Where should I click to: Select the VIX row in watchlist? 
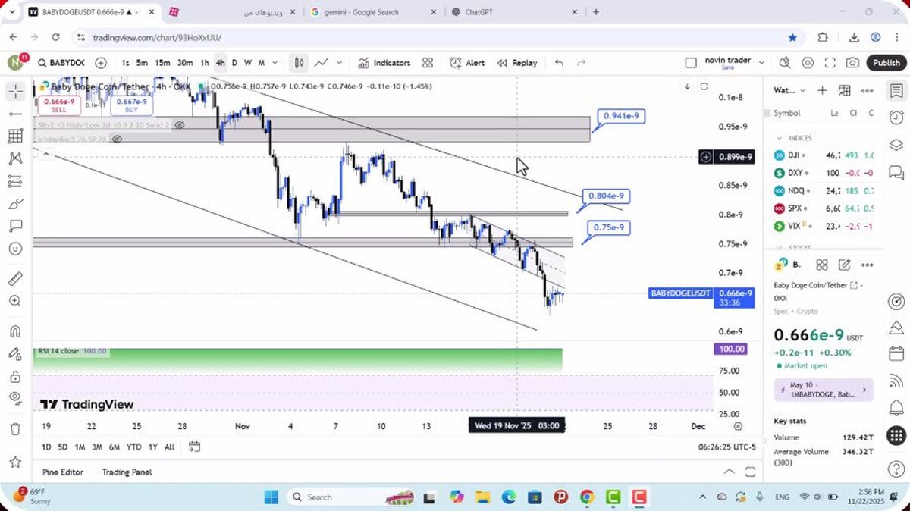point(824,226)
